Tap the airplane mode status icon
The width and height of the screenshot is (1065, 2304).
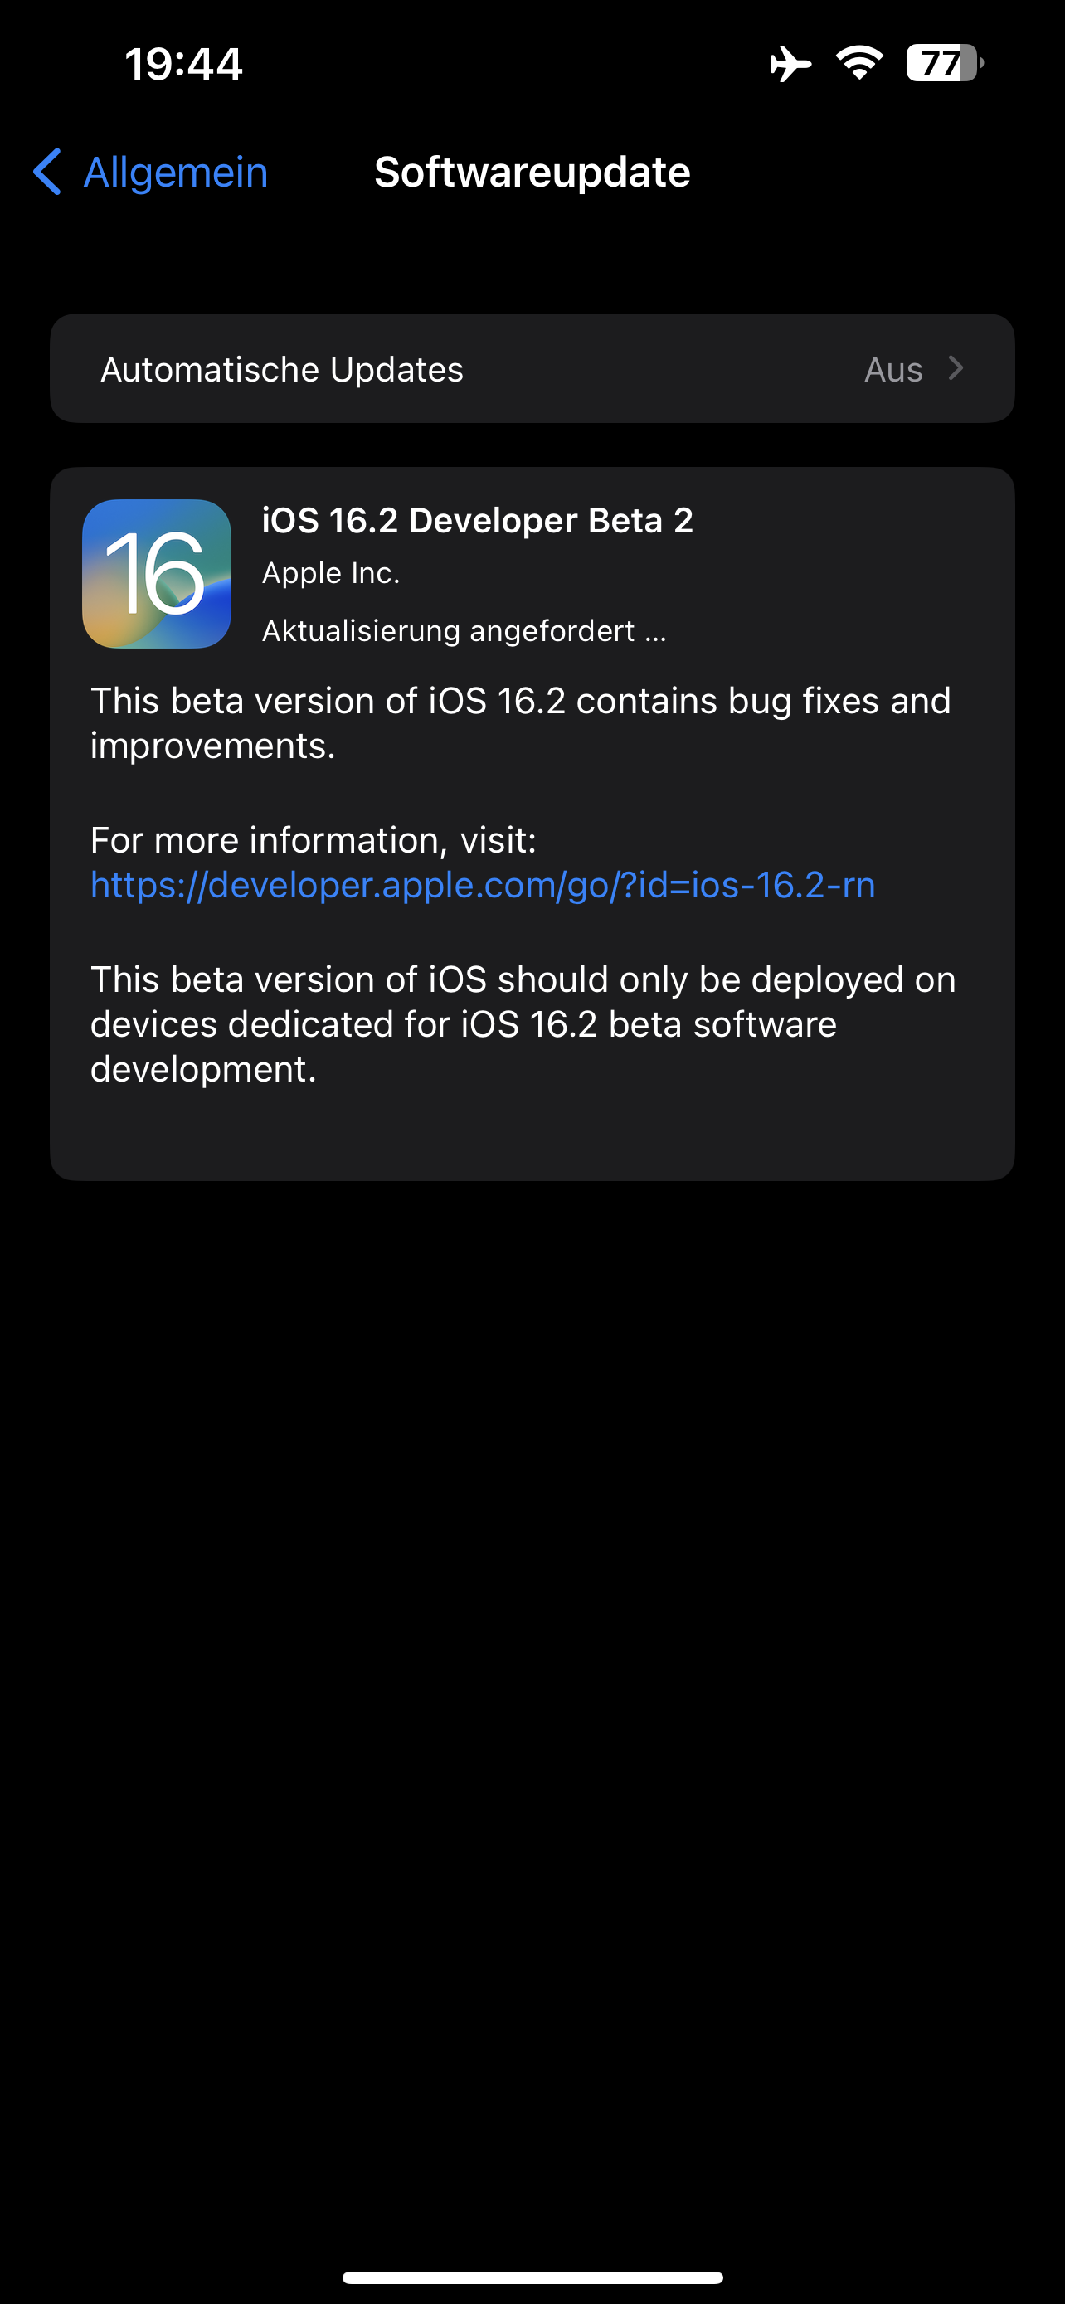click(790, 64)
